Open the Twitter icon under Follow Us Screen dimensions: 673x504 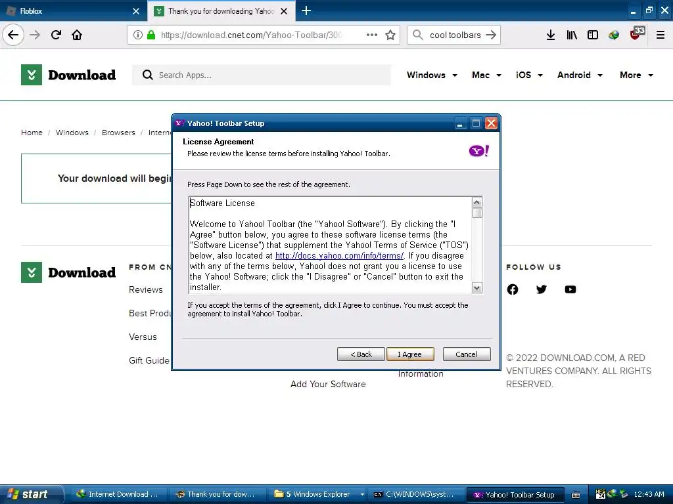pyautogui.click(x=542, y=289)
